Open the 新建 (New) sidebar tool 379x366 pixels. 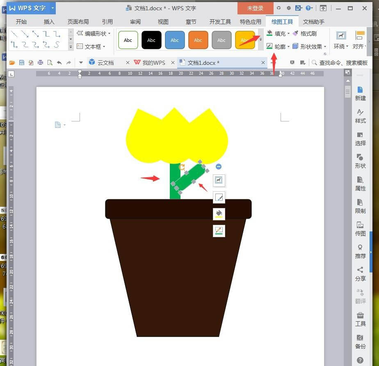click(x=360, y=94)
